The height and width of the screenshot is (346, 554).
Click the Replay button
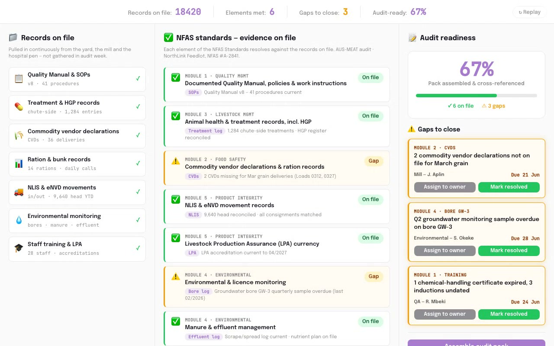tap(529, 12)
